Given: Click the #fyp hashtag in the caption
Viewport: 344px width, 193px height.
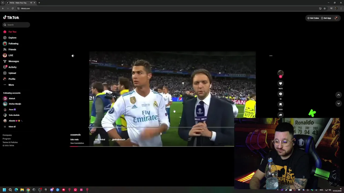Looking at the screenshot, I should (97, 140).
